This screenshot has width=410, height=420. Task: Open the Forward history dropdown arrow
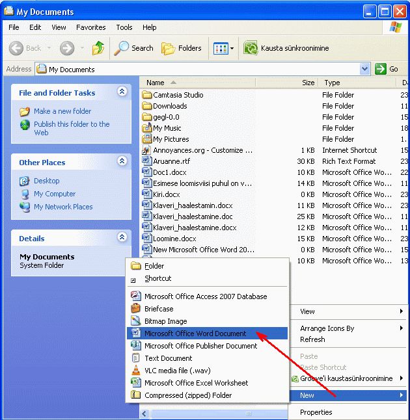click(x=82, y=48)
